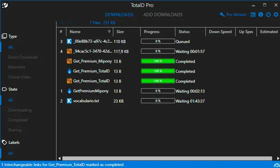
Task: Open settings with the gear icon
Action: [276, 15]
